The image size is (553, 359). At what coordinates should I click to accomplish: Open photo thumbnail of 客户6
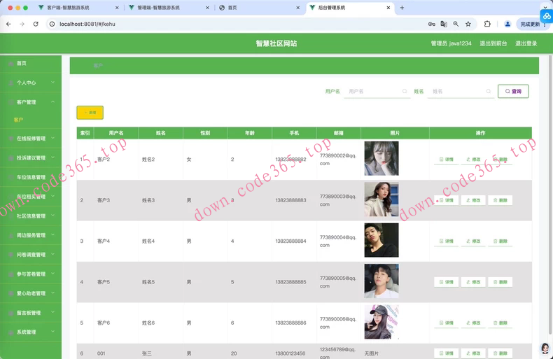pyautogui.click(x=381, y=322)
